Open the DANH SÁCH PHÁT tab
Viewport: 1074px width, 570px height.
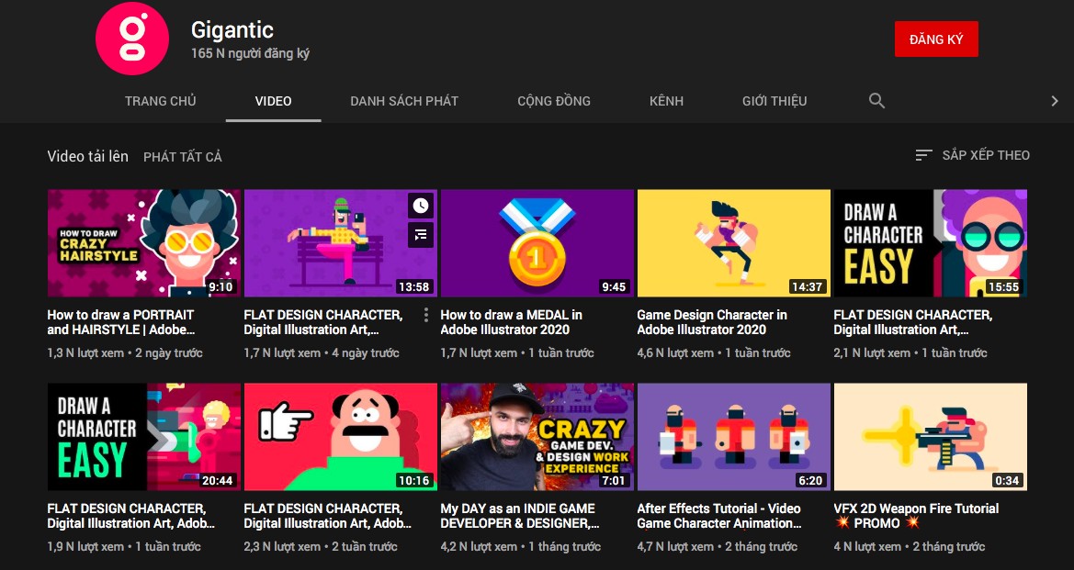click(404, 101)
